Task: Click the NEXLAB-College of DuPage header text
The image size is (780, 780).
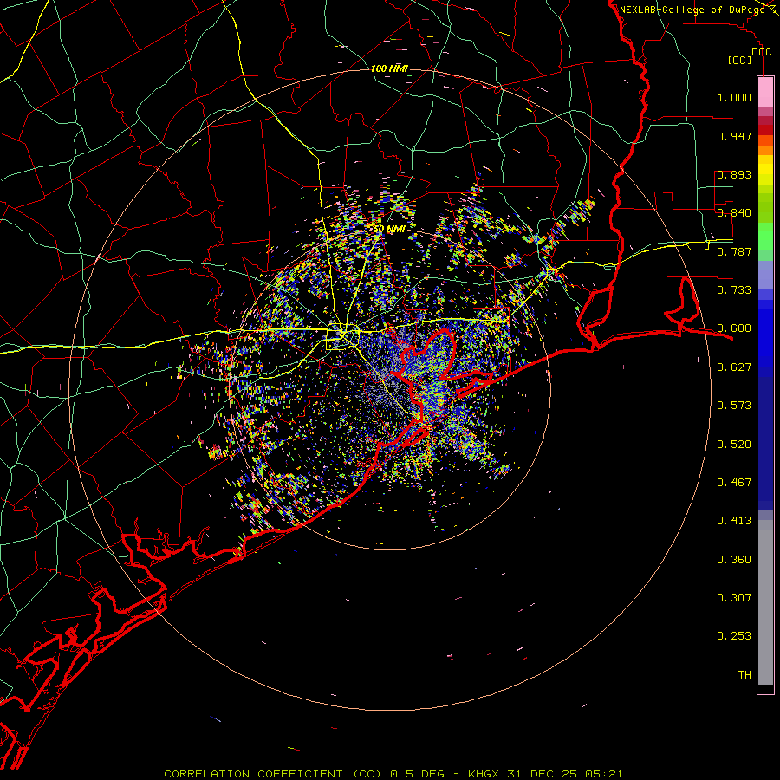Action: click(692, 10)
